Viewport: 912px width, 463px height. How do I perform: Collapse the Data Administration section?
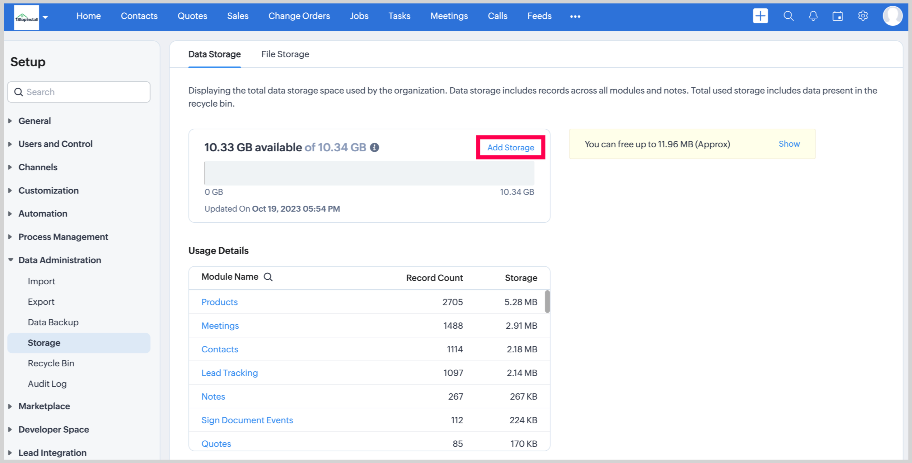point(59,260)
